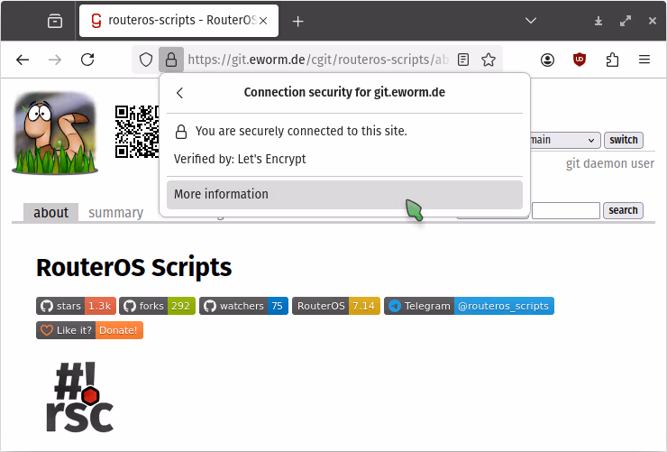Expand the list all tabs chevron
The width and height of the screenshot is (667, 452).
tap(531, 21)
